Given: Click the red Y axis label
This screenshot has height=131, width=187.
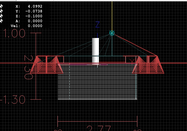Looking at the screenshot, I should [x=132, y=61].
